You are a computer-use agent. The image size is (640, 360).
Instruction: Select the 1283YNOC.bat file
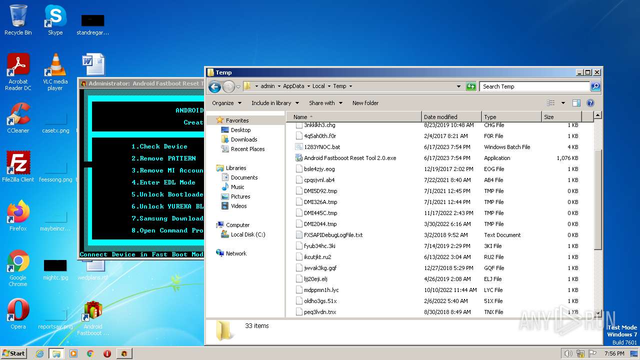(322, 147)
